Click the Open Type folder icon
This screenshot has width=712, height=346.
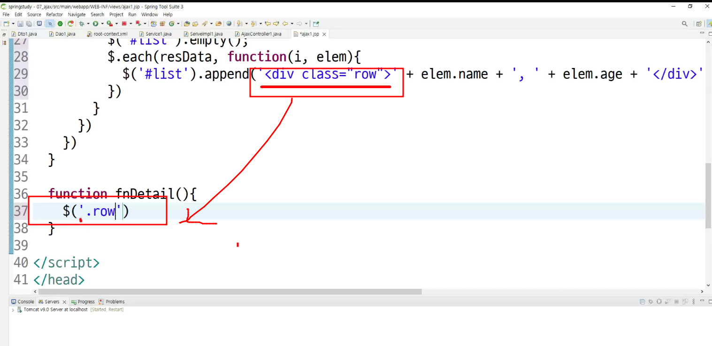[187, 23]
